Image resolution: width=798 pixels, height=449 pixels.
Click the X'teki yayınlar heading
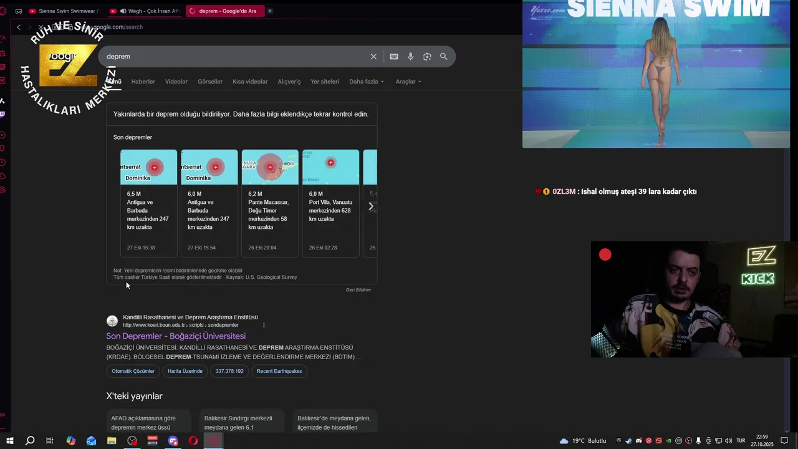tap(134, 396)
